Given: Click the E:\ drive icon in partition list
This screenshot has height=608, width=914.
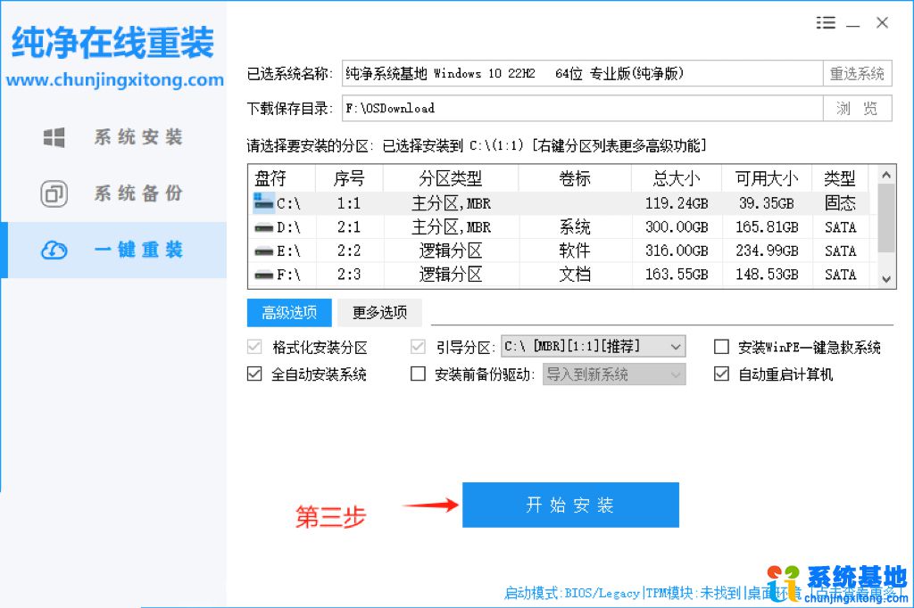Looking at the screenshot, I should [x=263, y=251].
